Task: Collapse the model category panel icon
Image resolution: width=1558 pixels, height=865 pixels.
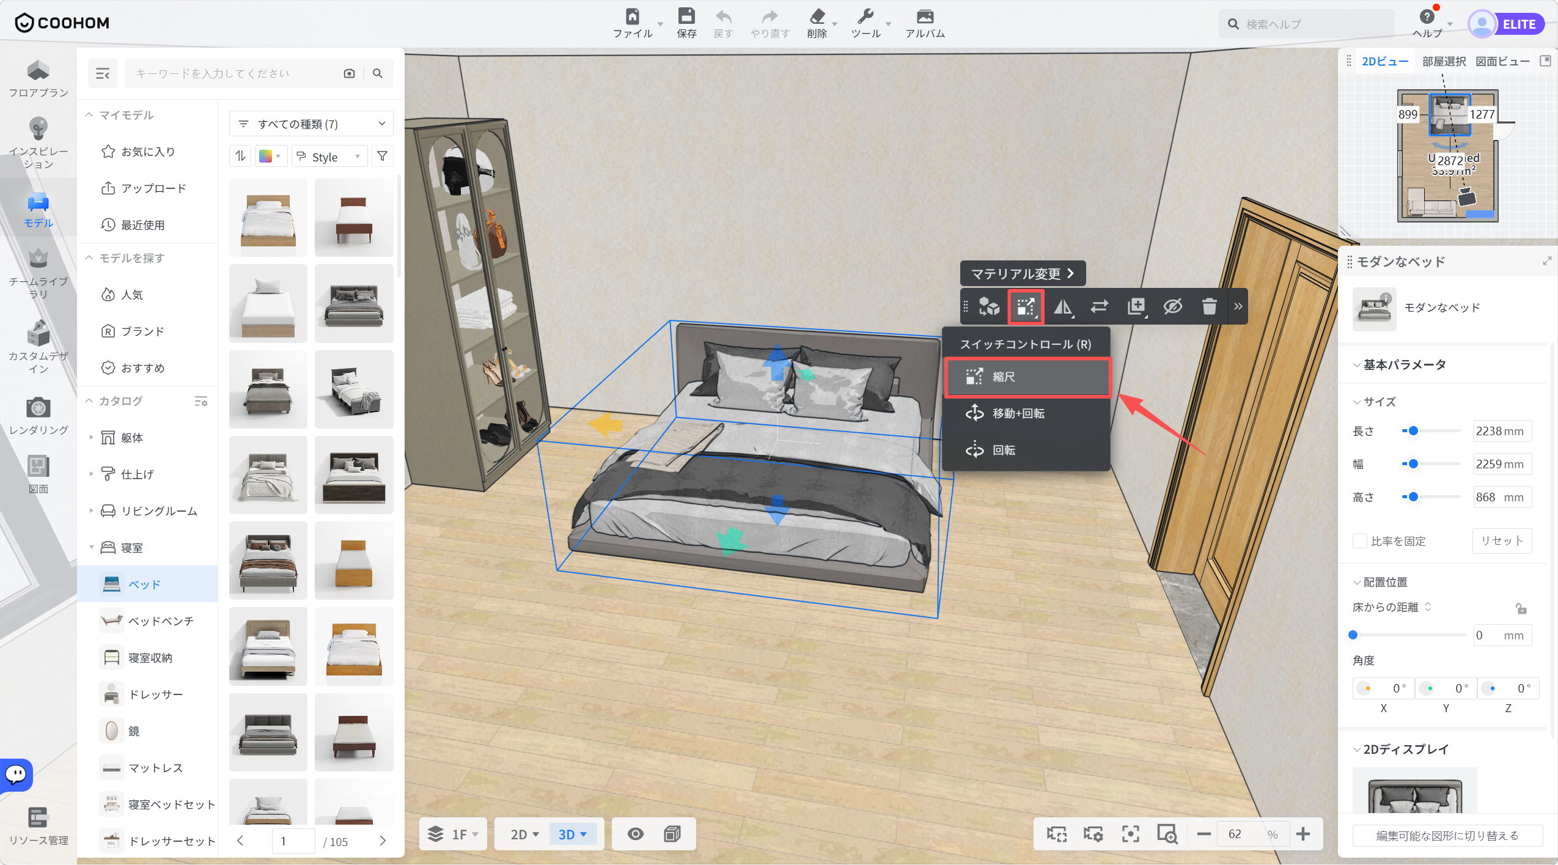Action: click(x=103, y=74)
